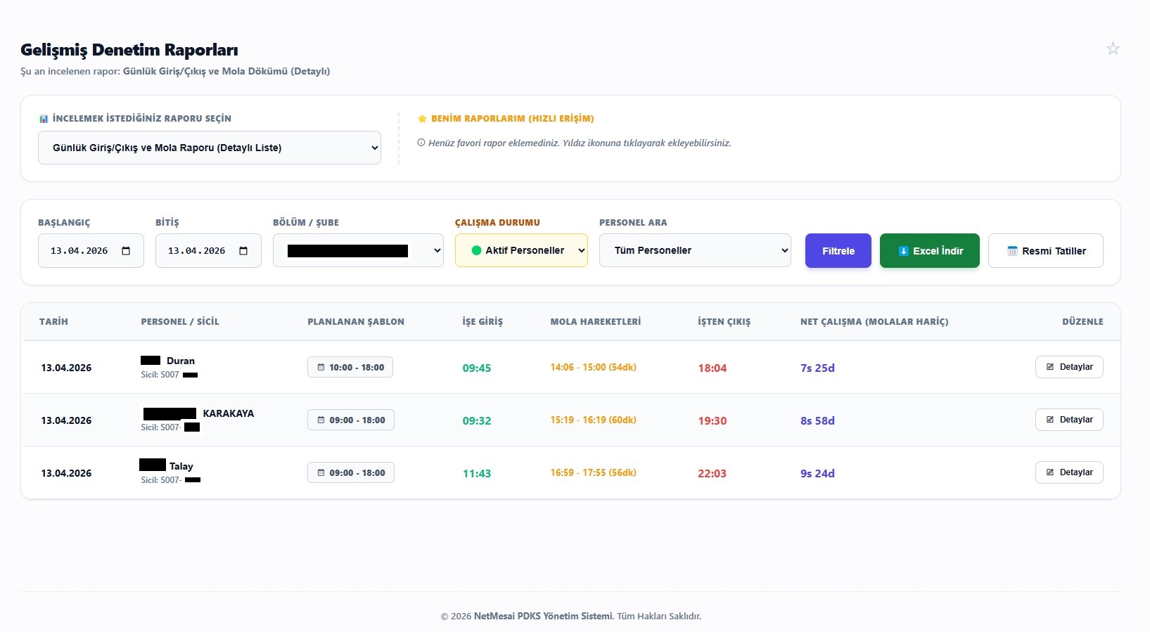Click the favorite star icon
The width and height of the screenshot is (1150, 632).
1113,49
